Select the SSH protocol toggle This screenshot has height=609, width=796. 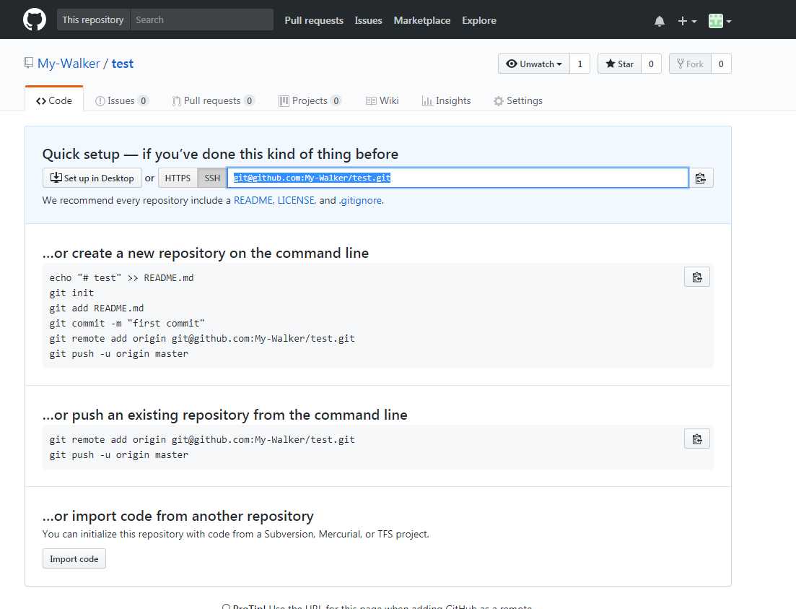click(212, 178)
